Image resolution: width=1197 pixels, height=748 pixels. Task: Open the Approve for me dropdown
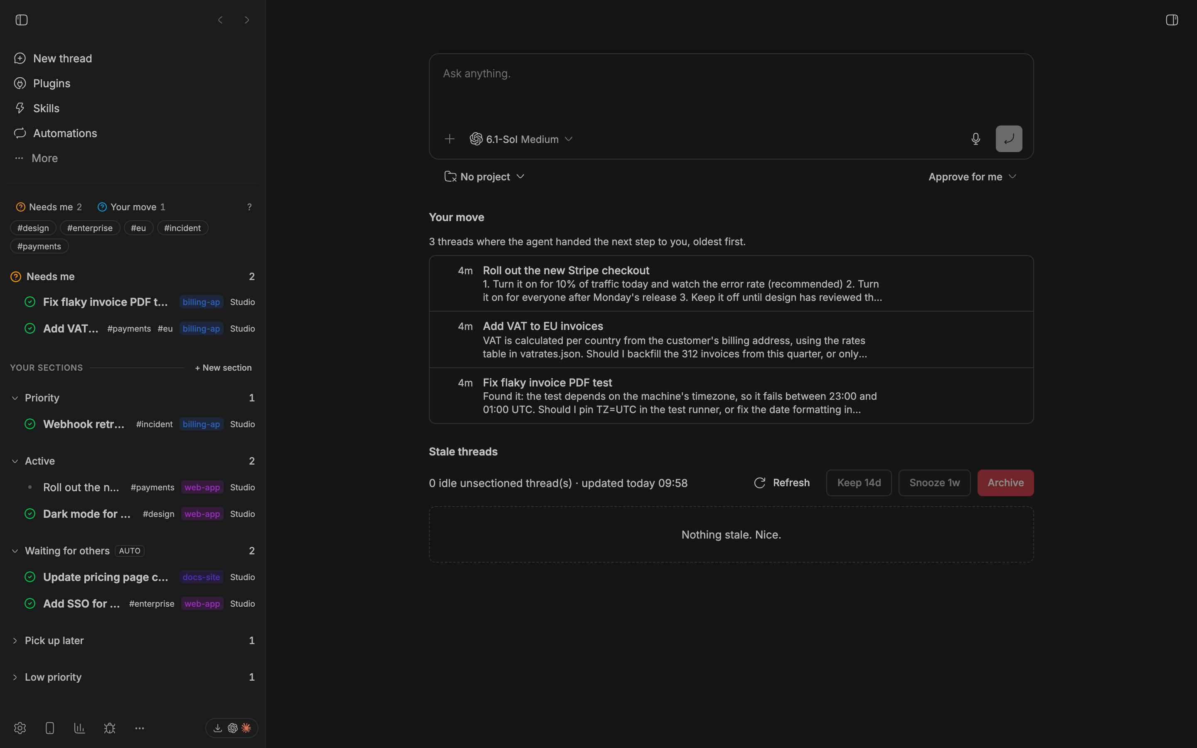[972, 177]
